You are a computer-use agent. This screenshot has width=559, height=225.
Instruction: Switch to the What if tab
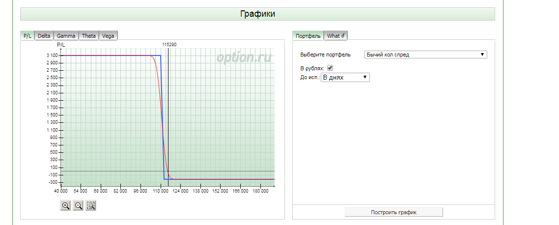[336, 36]
